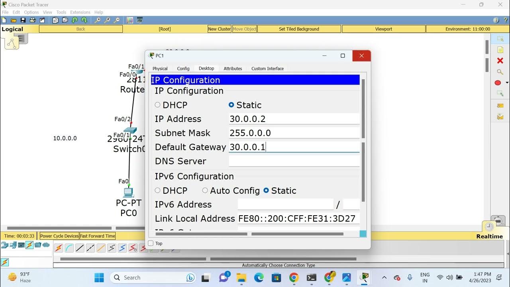This screenshot has height=287, width=510.
Task: Pick the red ellipse drawing tool
Action: [498, 83]
